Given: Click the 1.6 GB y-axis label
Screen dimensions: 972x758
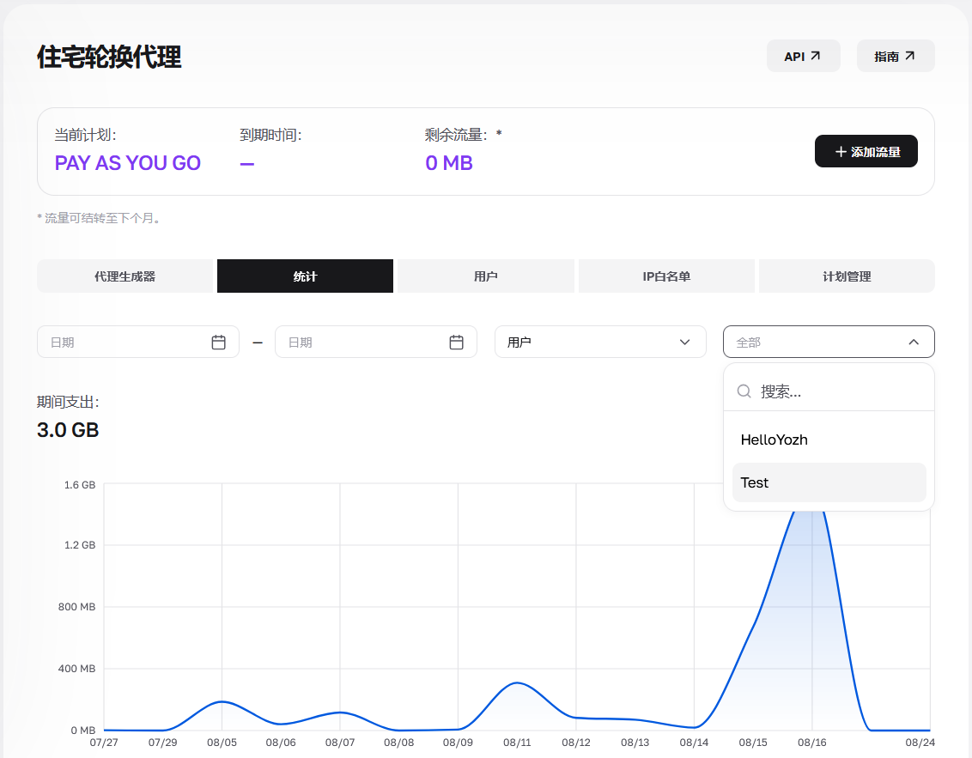Looking at the screenshot, I should pos(79,485).
